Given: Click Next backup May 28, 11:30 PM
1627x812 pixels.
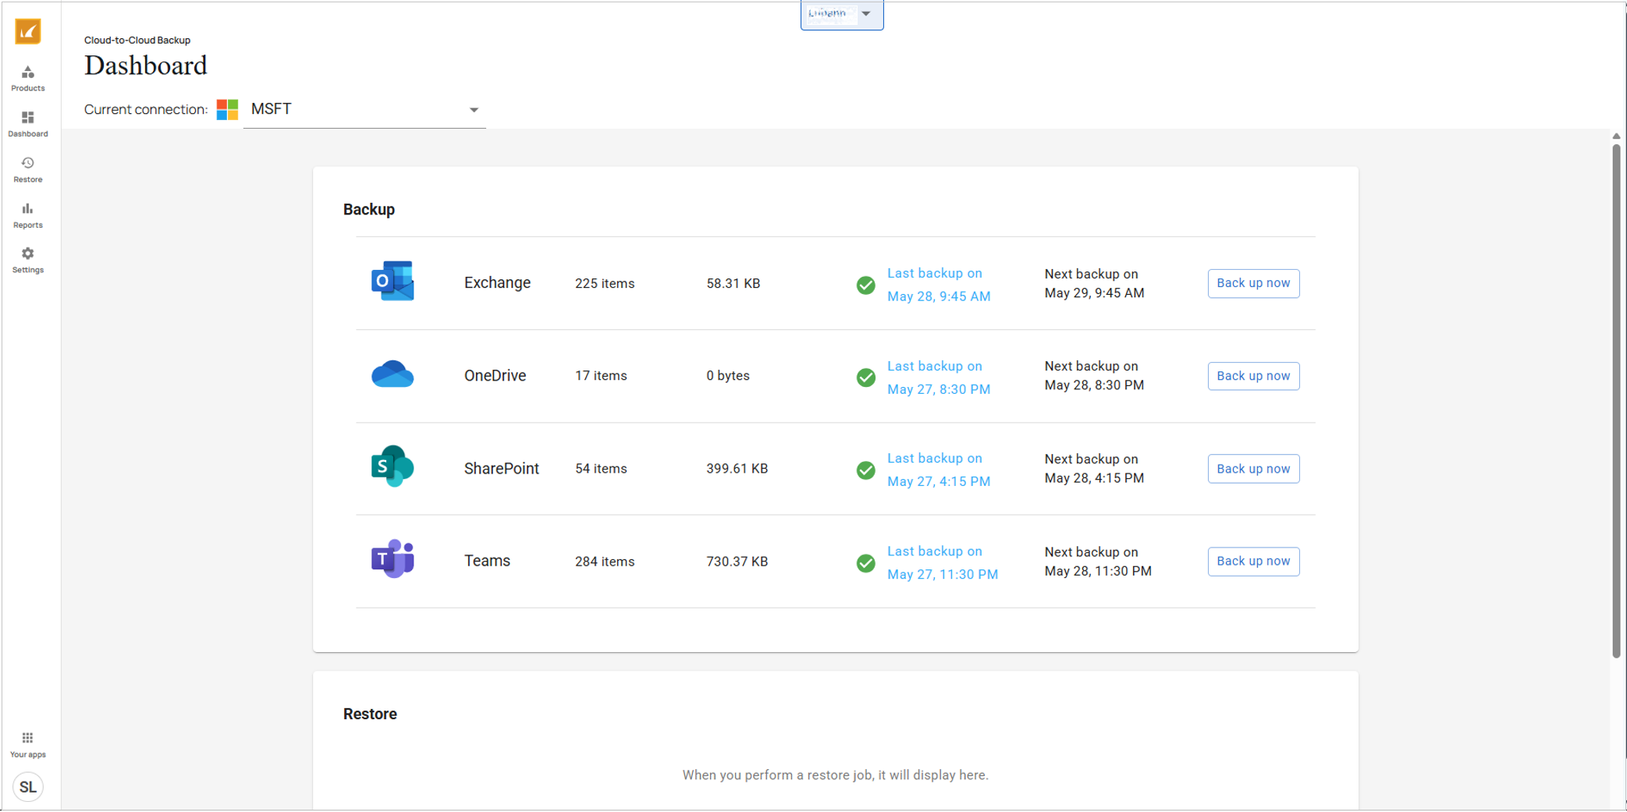Looking at the screenshot, I should pos(1098,561).
